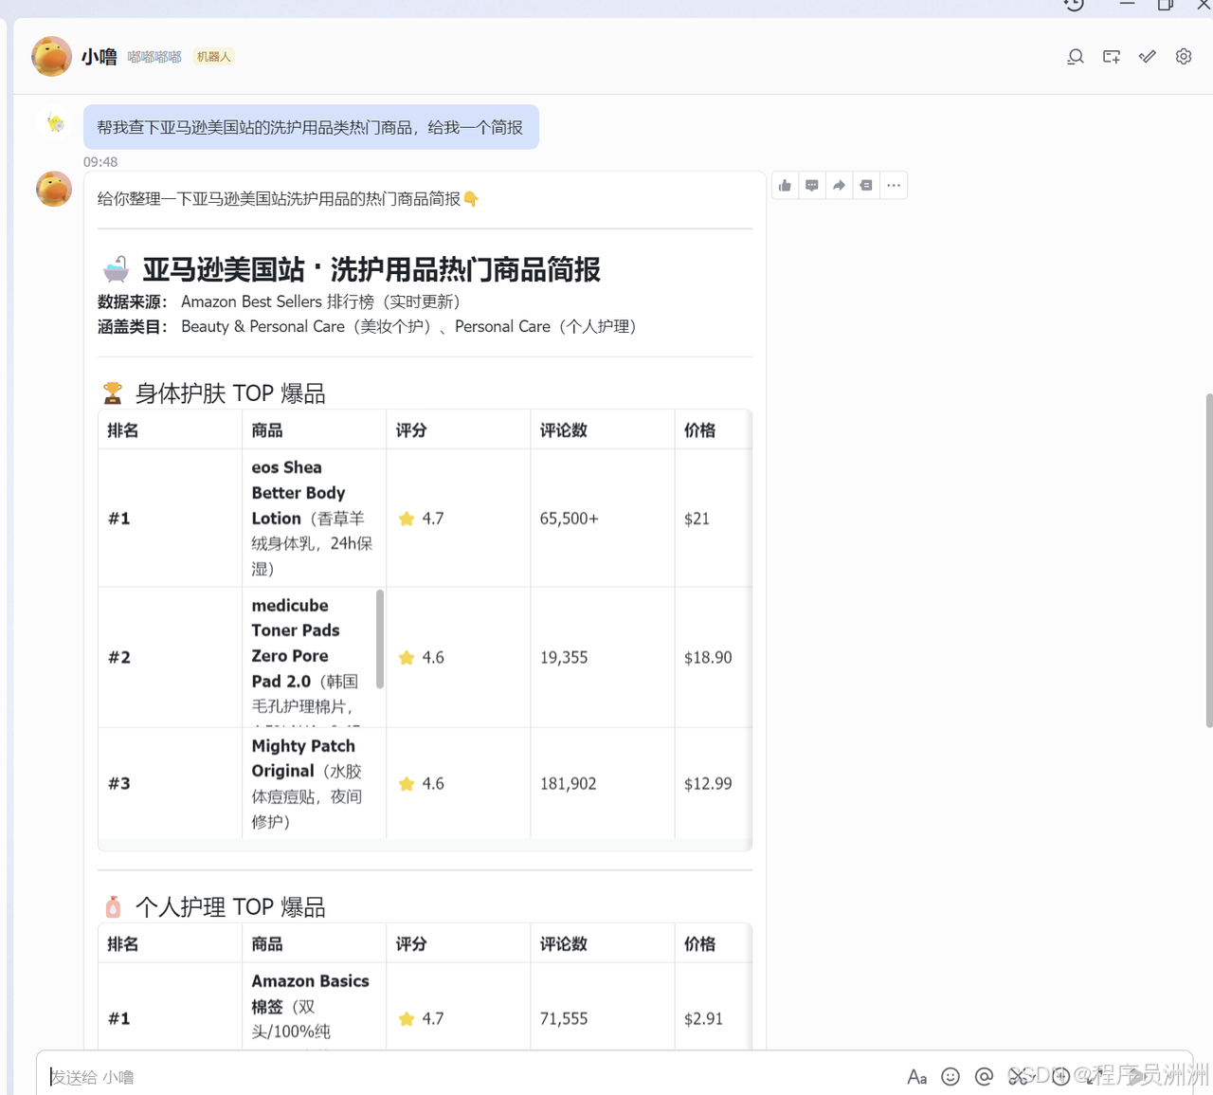This screenshot has height=1095, width=1213.
Task: Select the eos Shea Better Body Lotion cell
Action: (x=314, y=518)
